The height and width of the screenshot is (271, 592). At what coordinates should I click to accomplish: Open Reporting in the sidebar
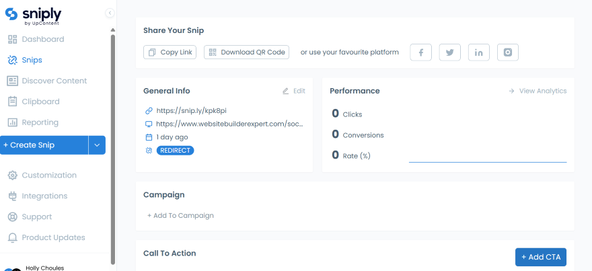[x=40, y=122]
